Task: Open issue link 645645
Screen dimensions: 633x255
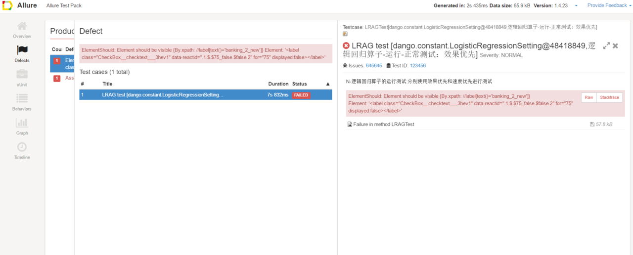Action: tap(374, 66)
